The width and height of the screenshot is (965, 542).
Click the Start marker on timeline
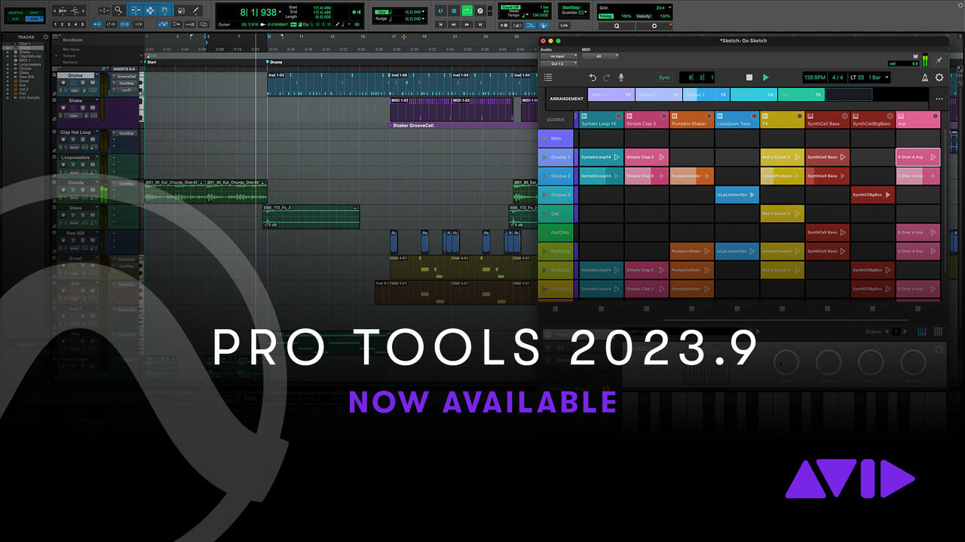(152, 62)
